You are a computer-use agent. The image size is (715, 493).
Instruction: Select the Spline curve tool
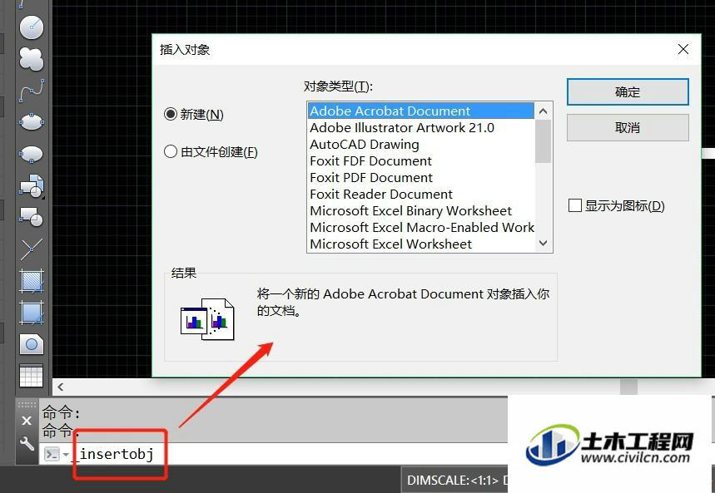pyautogui.click(x=32, y=91)
